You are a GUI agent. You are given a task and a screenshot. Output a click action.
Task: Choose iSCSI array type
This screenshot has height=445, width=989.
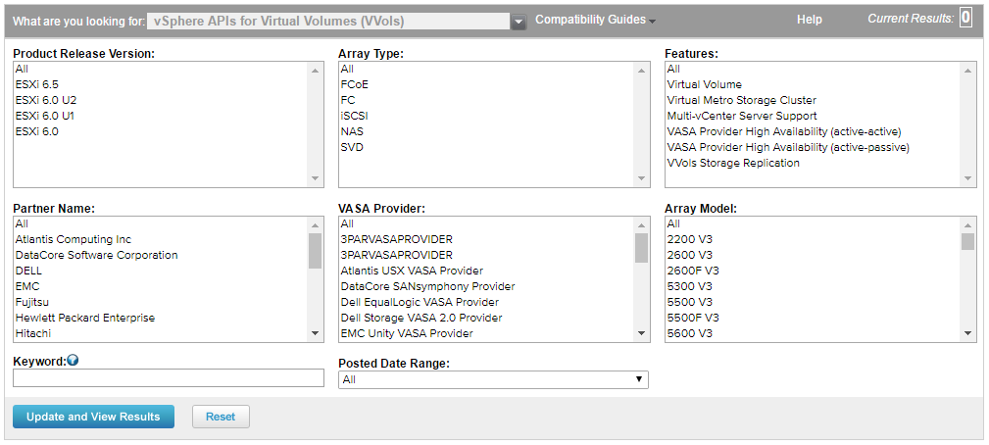coord(486,116)
